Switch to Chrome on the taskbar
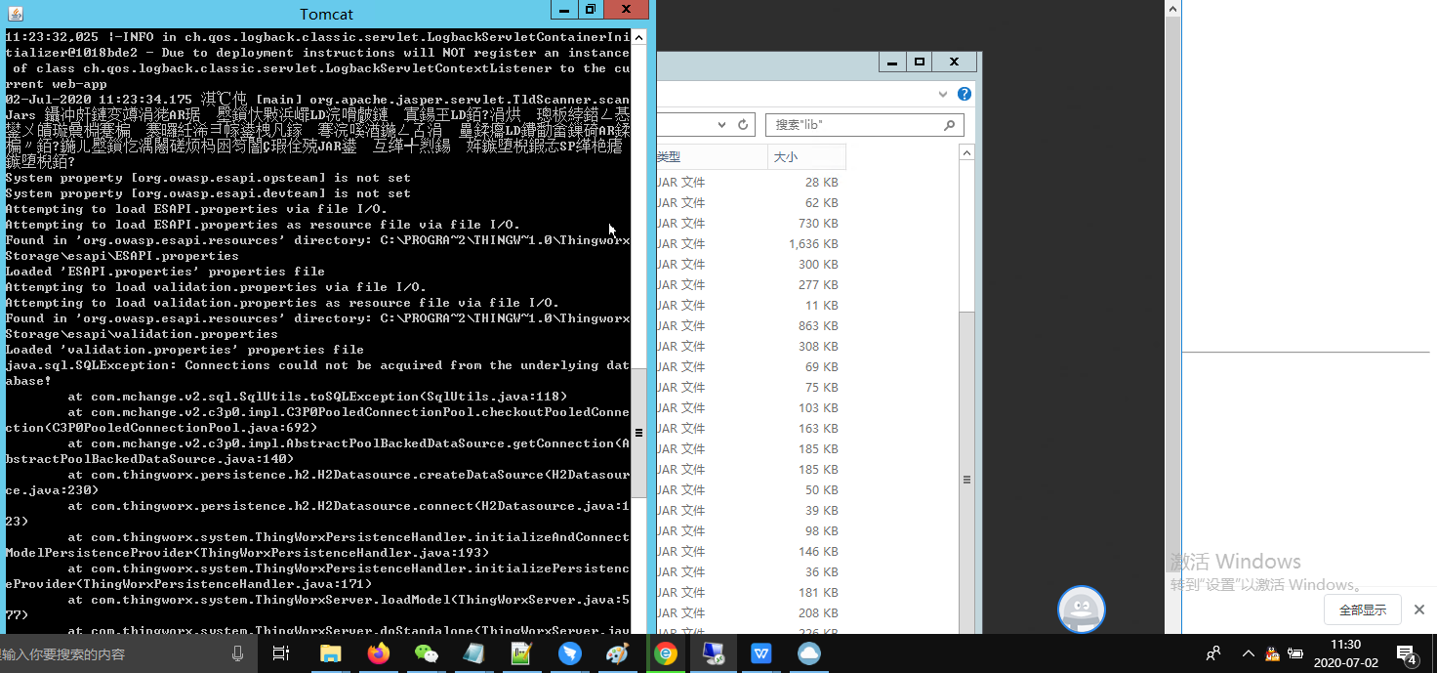Viewport: 1437px width, 673px height. pyautogui.click(x=666, y=654)
